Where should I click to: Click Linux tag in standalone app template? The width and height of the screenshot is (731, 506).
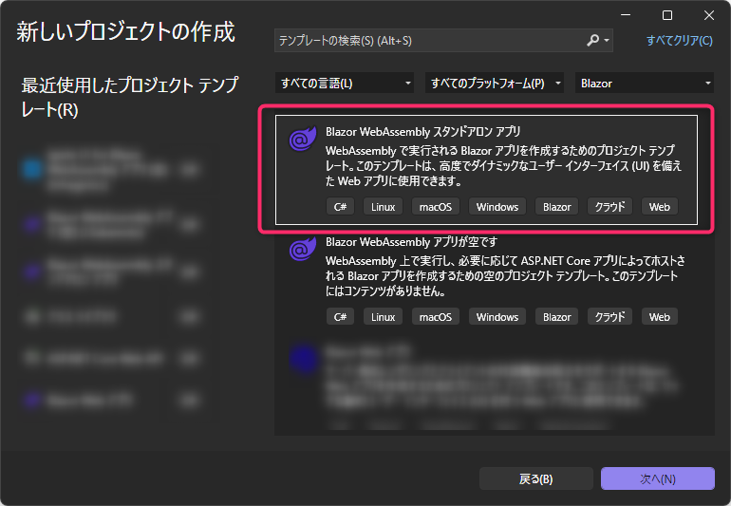[384, 207]
